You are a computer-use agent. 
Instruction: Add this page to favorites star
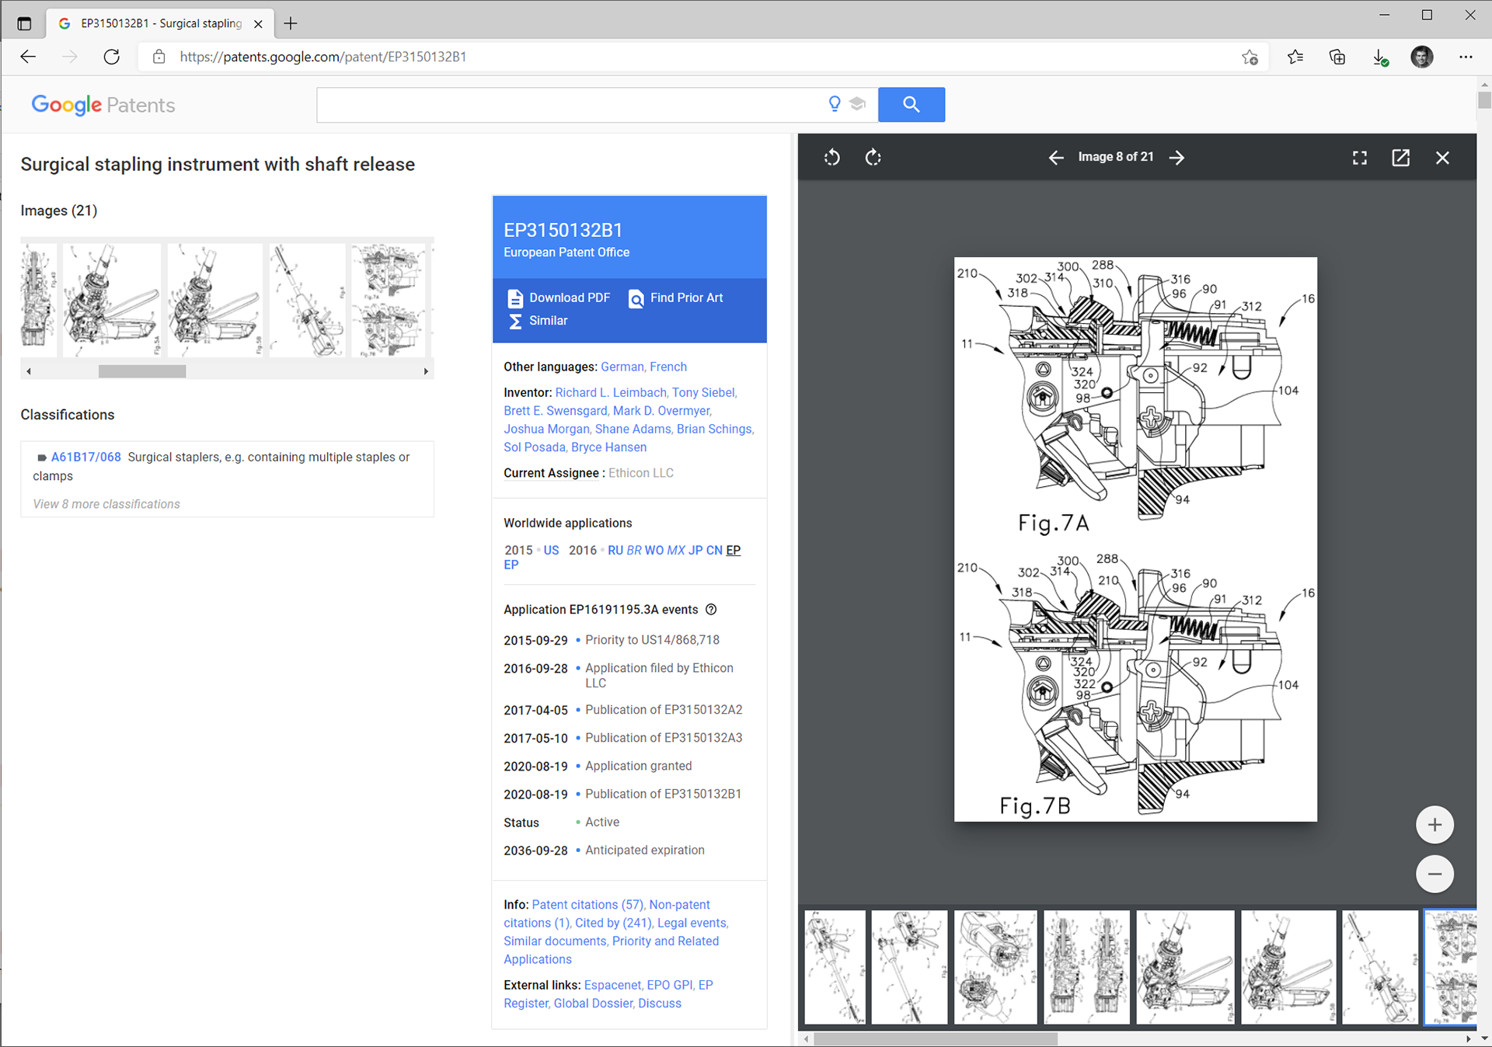click(x=1250, y=57)
